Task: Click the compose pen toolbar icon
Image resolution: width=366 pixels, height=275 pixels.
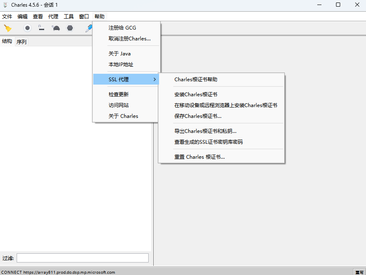Action: click(x=89, y=28)
